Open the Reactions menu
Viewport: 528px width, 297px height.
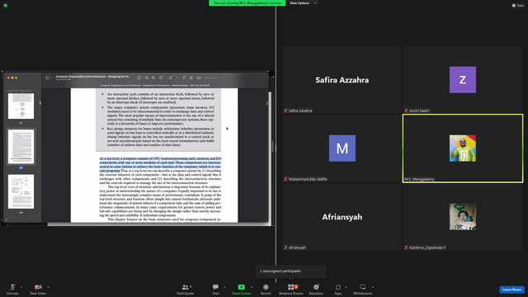[316, 289]
